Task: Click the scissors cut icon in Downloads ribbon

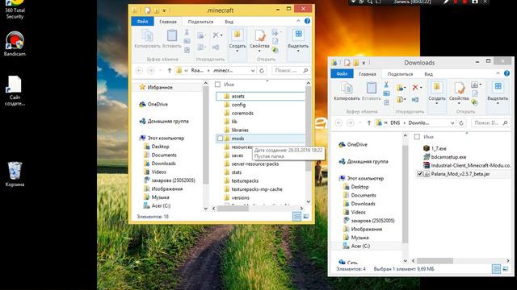Action: tap(386, 85)
